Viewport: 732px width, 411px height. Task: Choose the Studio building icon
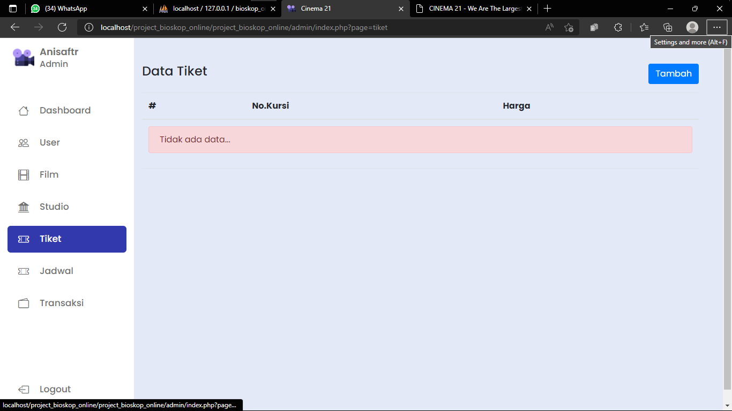tap(24, 207)
